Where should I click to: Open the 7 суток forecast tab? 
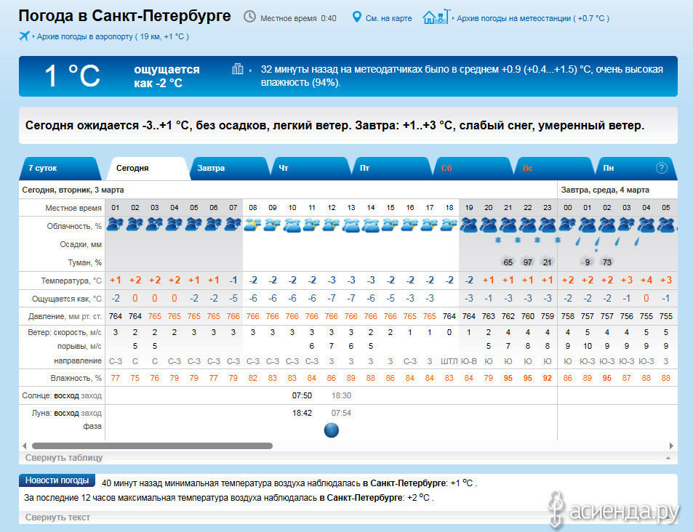click(42, 168)
